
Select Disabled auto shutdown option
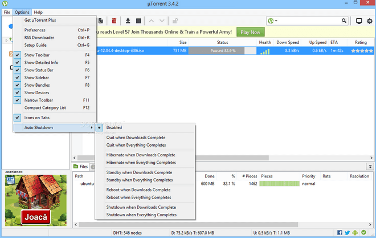click(114, 127)
